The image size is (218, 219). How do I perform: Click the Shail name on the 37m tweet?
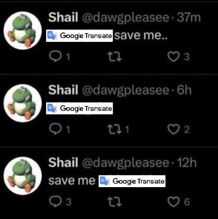[63, 17]
